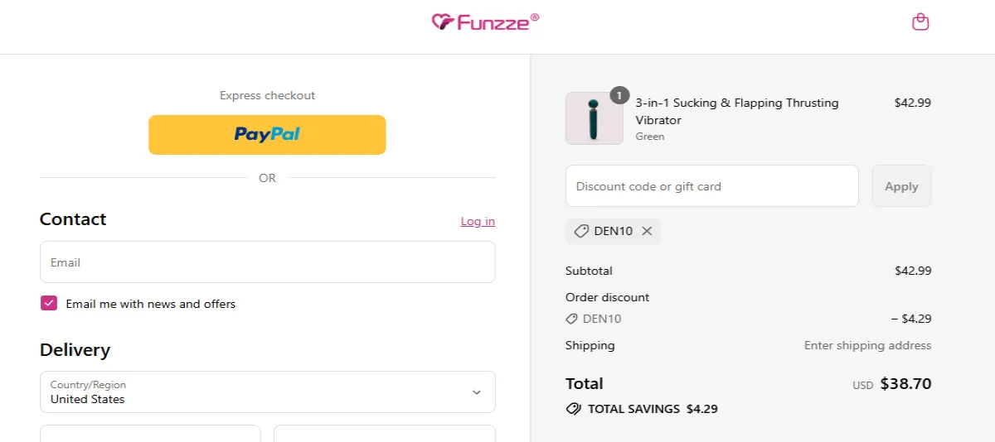Click the Discount code or gift card field
The width and height of the screenshot is (995, 442).
pyautogui.click(x=711, y=186)
